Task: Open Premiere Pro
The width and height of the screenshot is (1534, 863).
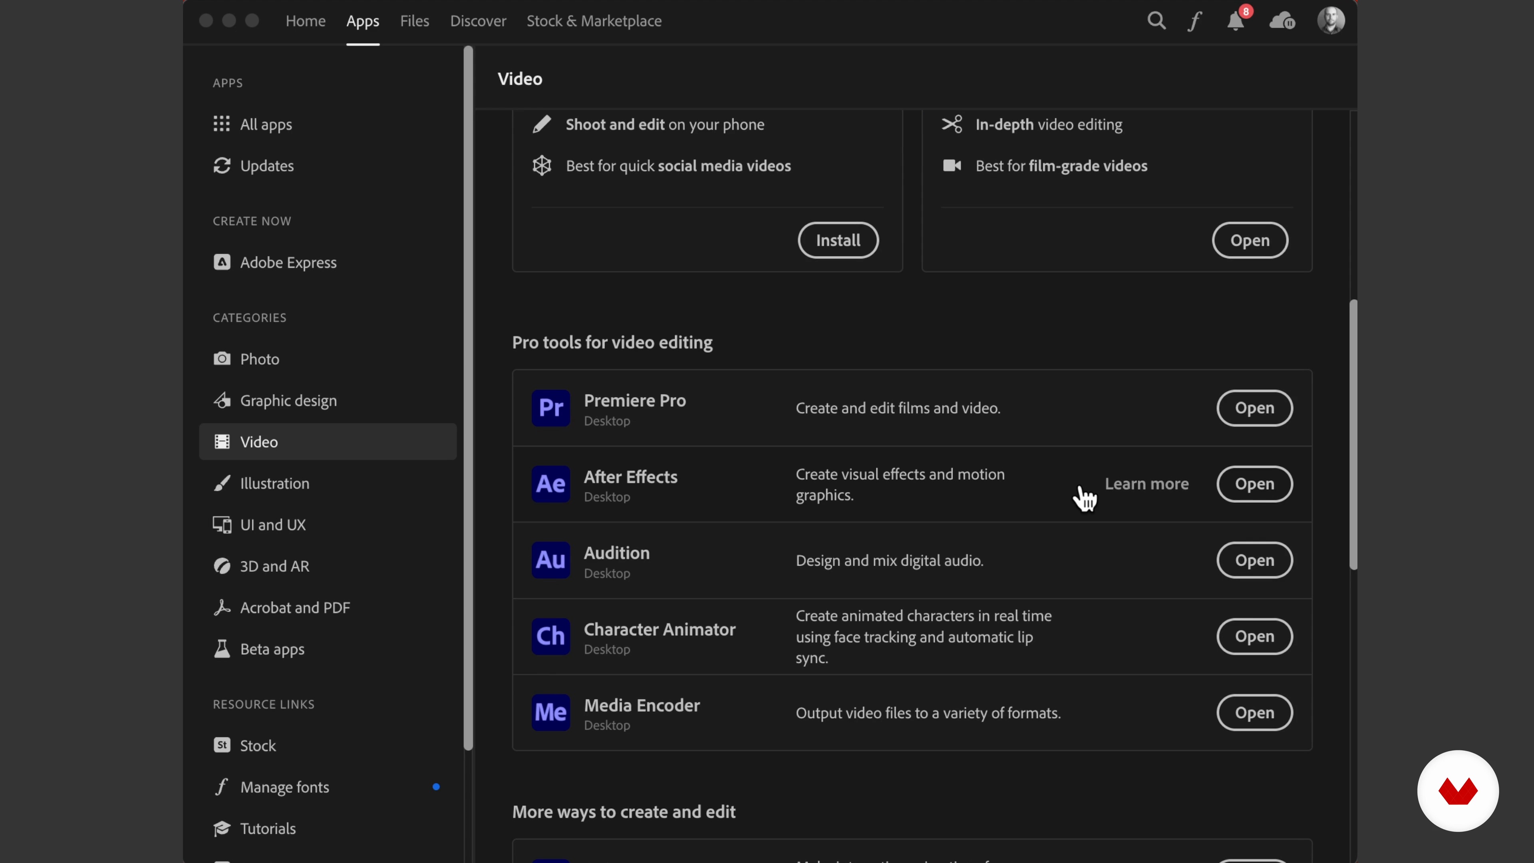Action: [1254, 408]
